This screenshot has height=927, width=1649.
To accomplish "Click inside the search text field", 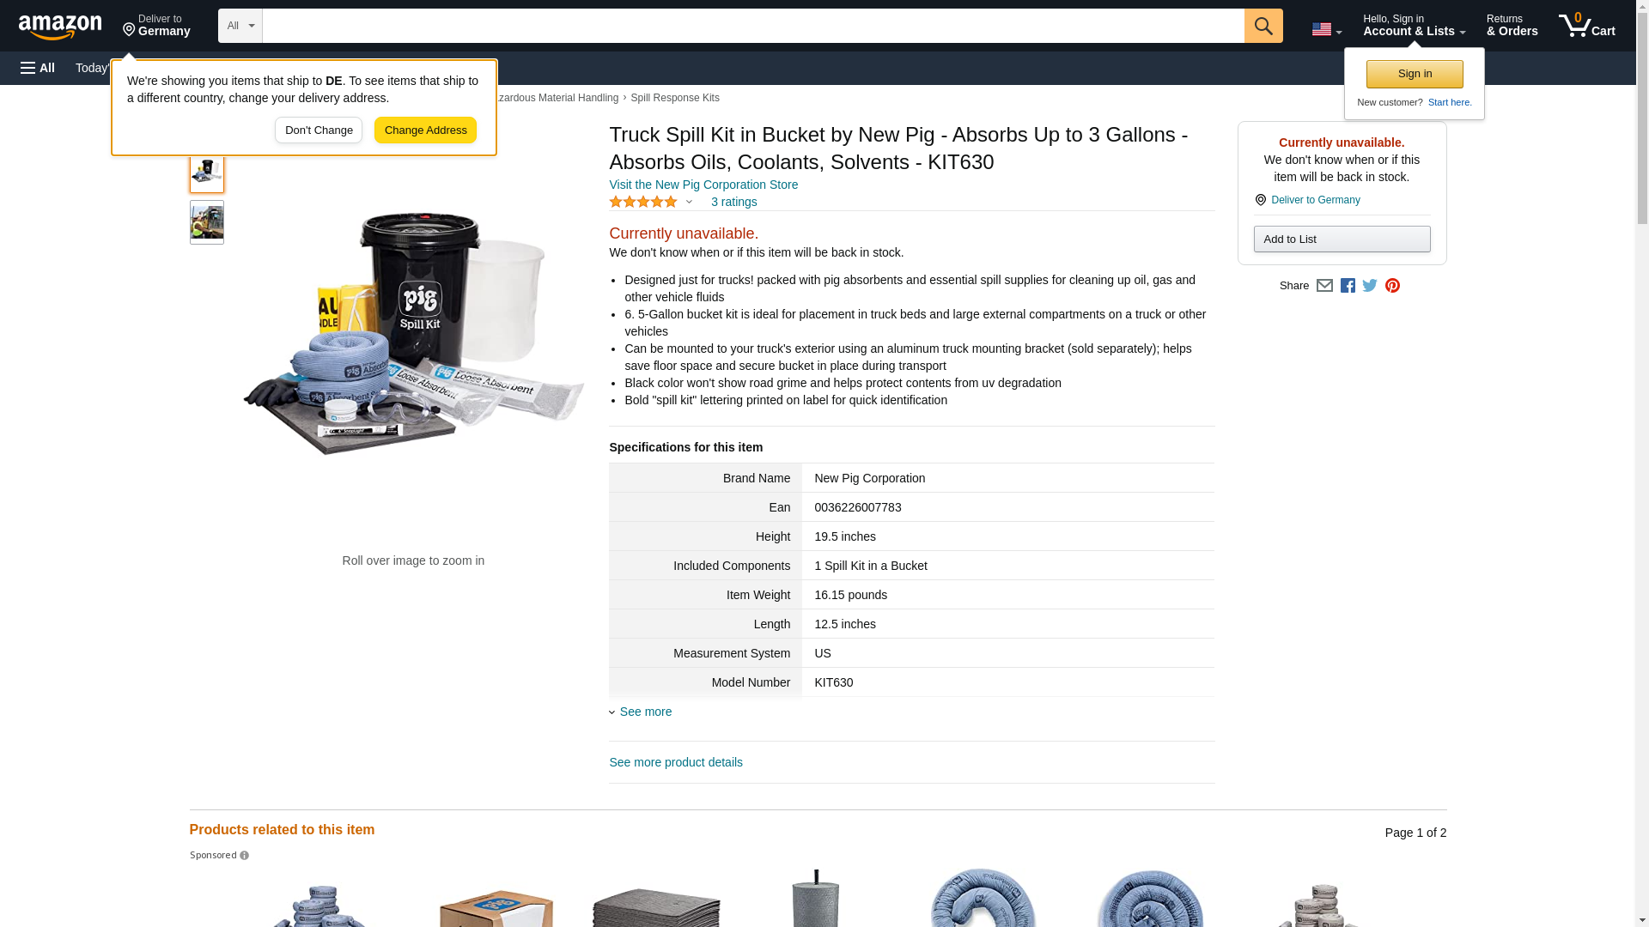I will [753, 26].
